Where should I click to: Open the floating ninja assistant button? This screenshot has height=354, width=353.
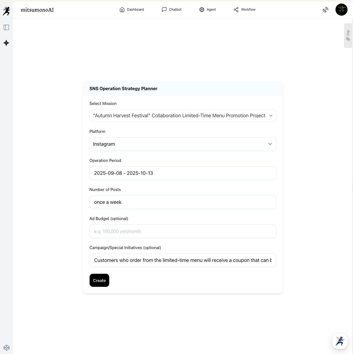[340, 341]
